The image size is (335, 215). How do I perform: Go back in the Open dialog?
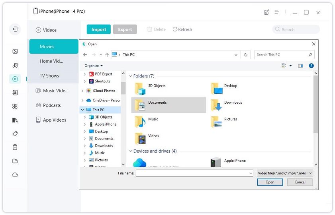point(85,55)
